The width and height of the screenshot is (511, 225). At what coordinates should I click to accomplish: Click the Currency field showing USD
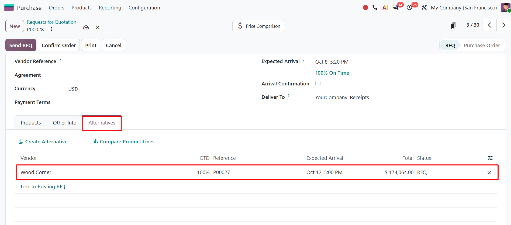[x=73, y=89]
